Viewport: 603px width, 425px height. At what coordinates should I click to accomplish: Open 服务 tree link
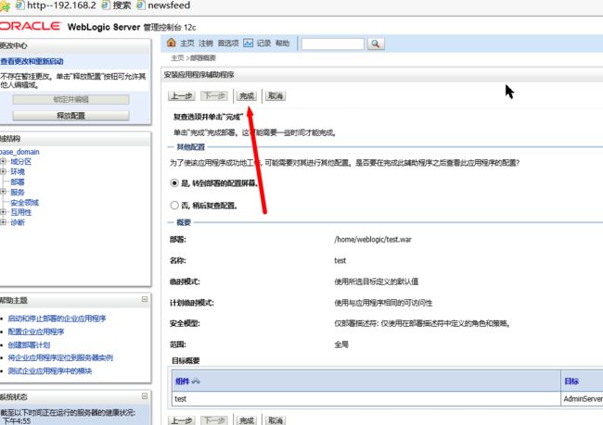click(18, 192)
